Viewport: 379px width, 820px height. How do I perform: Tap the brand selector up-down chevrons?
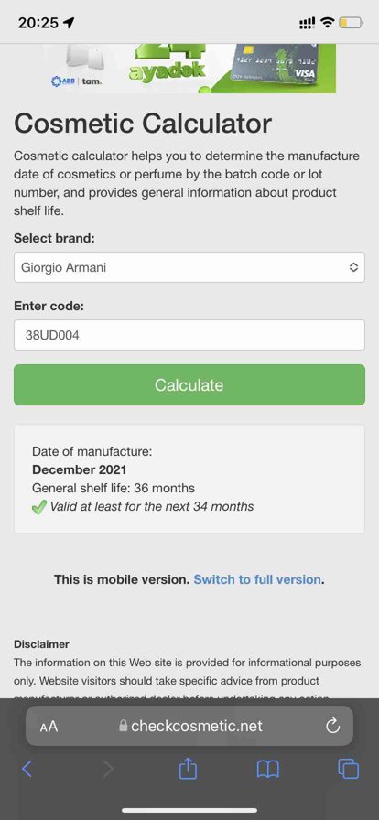tap(353, 267)
